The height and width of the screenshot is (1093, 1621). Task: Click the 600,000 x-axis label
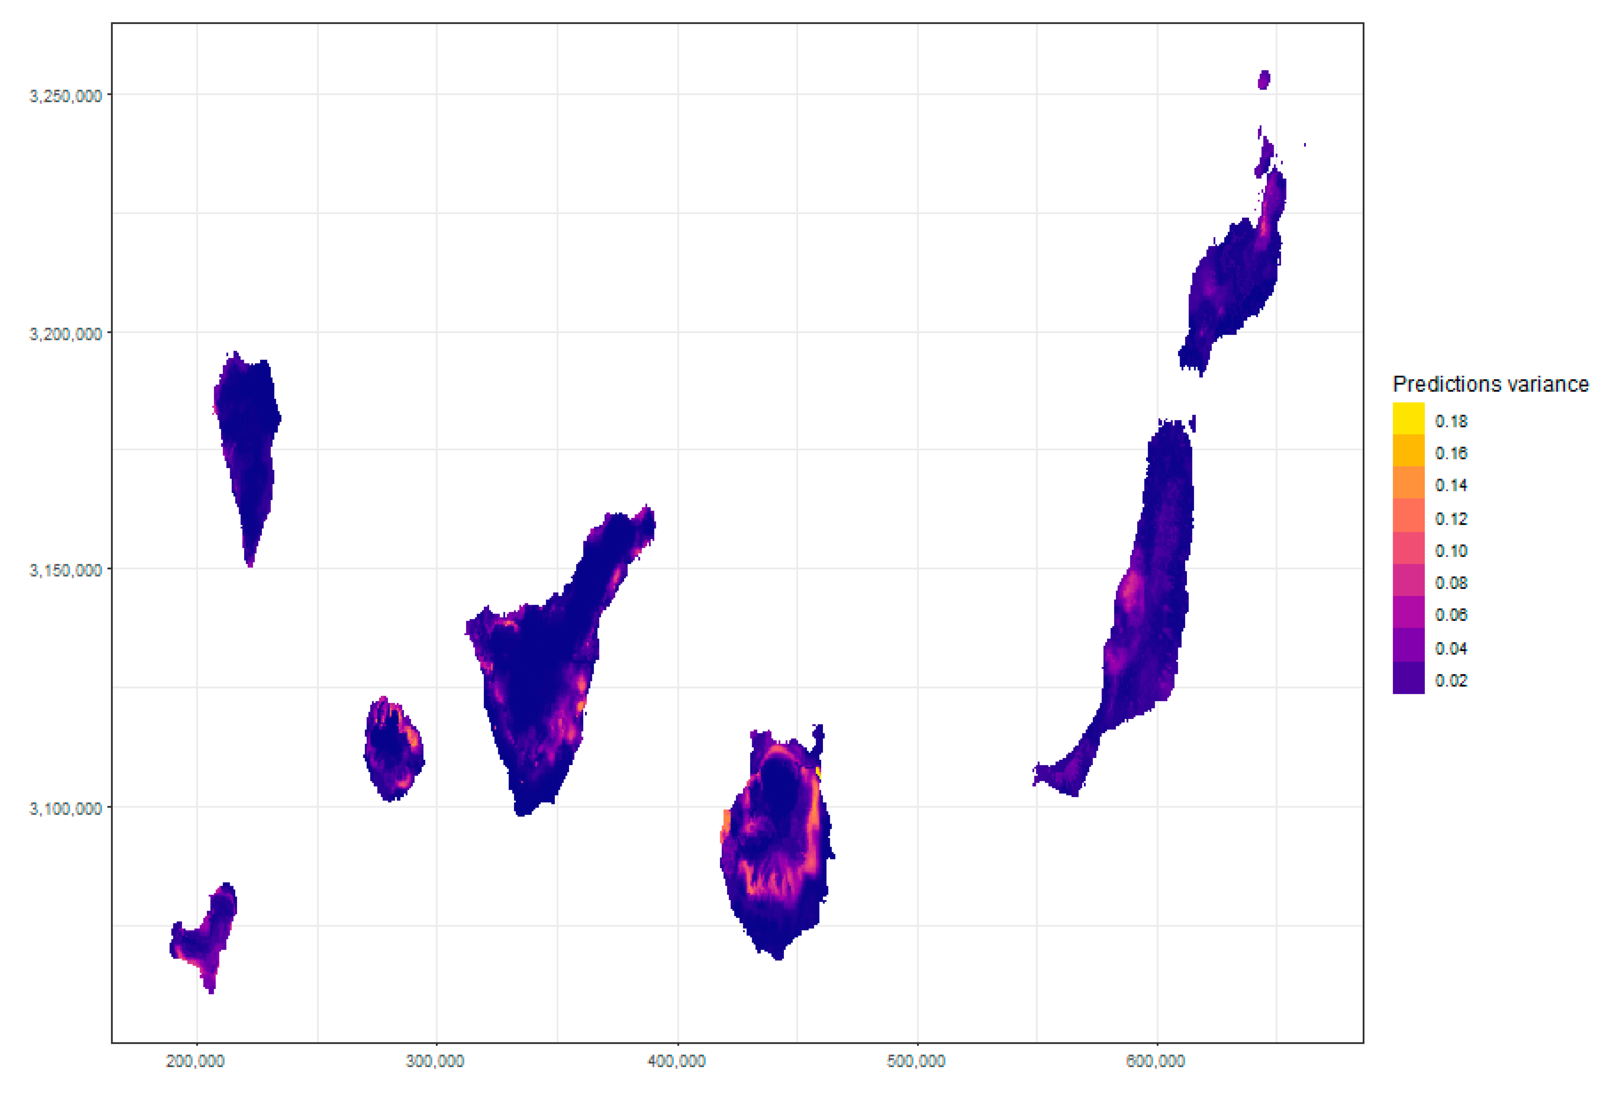click(1156, 1061)
